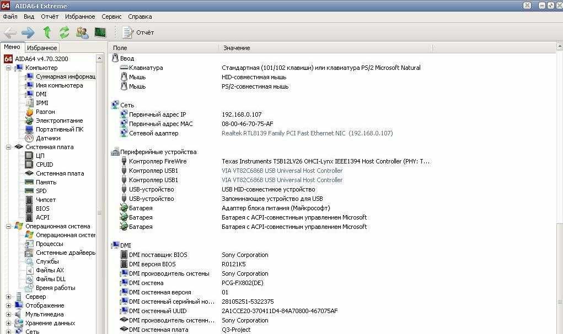Click the Электропитание icon
Image resolution: width=563 pixels, height=334 pixels.
(x=29, y=121)
